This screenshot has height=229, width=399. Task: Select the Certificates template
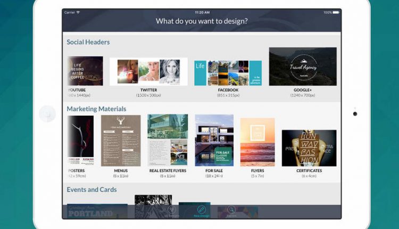click(309, 148)
